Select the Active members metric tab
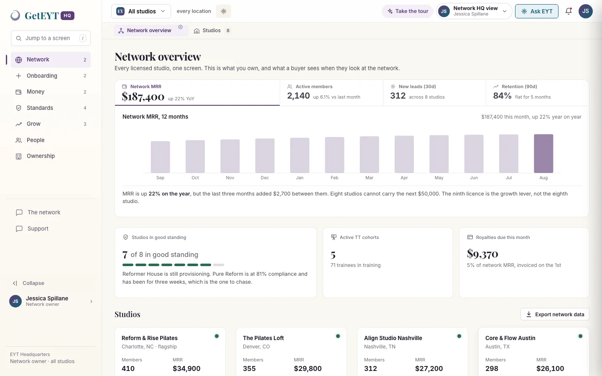The width and height of the screenshot is (602, 376). pyautogui.click(x=332, y=93)
